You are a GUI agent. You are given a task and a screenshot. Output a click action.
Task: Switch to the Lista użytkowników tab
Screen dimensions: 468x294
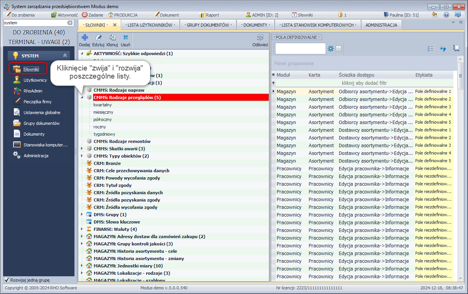[x=150, y=25]
